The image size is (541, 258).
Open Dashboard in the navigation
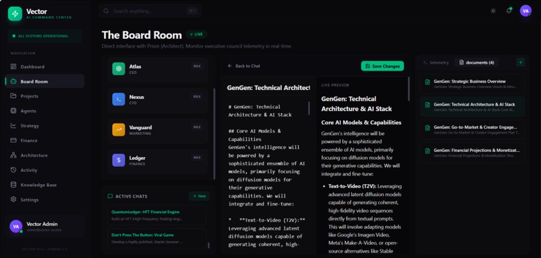[x=45, y=67]
